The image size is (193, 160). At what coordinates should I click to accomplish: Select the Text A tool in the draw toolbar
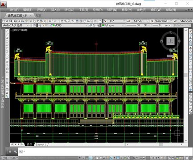(x=7, y=93)
